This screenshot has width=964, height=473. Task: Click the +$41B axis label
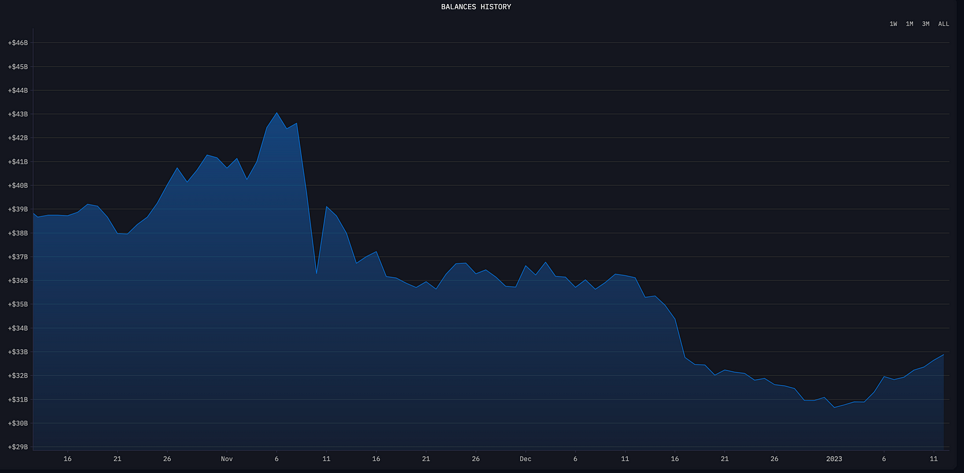point(18,162)
